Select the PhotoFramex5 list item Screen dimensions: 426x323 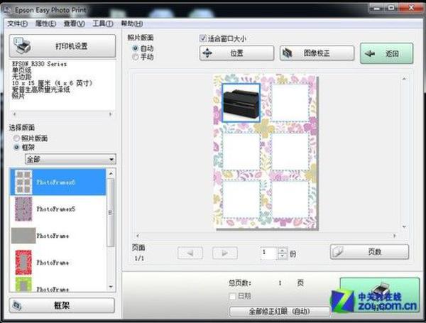[x=58, y=209]
